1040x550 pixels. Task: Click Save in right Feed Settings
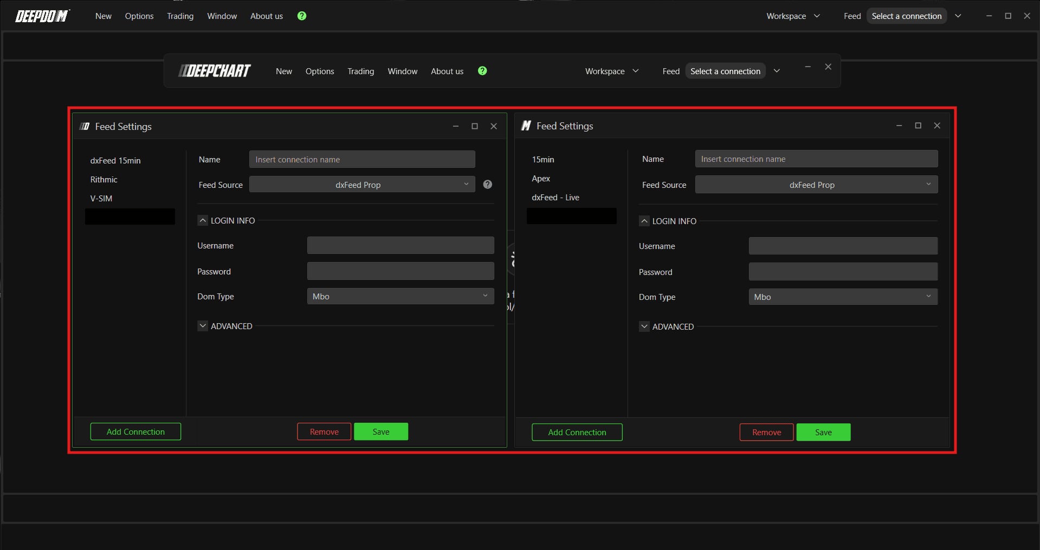click(x=823, y=432)
